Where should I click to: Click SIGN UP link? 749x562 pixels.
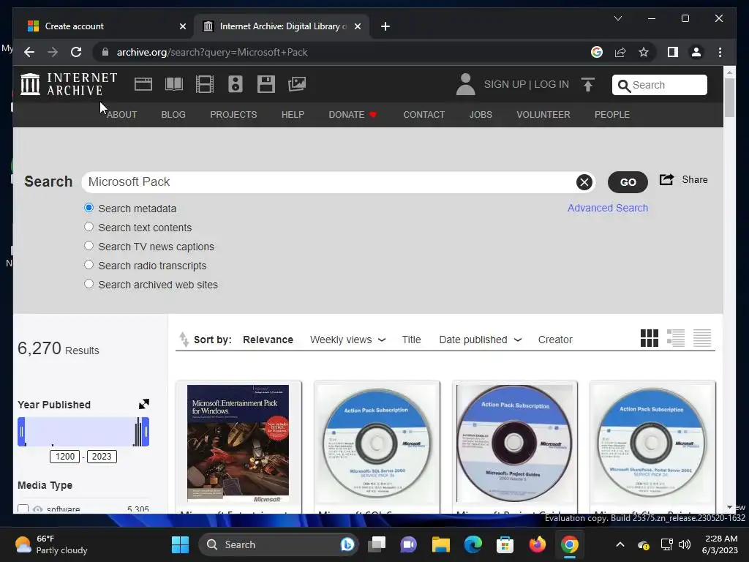tap(505, 85)
